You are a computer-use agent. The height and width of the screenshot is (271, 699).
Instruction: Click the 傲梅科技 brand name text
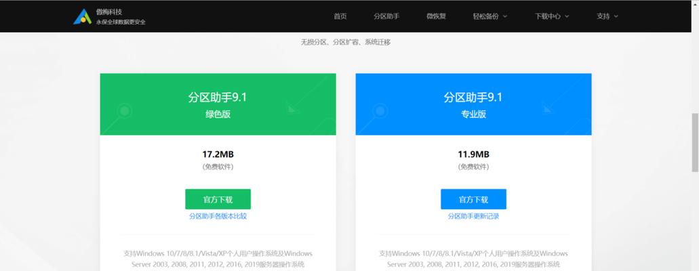coord(109,12)
